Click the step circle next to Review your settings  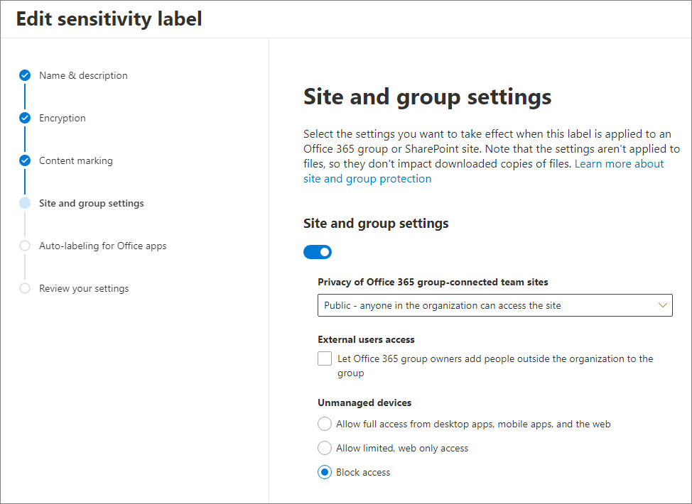[25, 288]
